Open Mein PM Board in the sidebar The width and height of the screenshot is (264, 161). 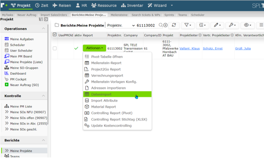pyautogui.click(x=21, y=57)
